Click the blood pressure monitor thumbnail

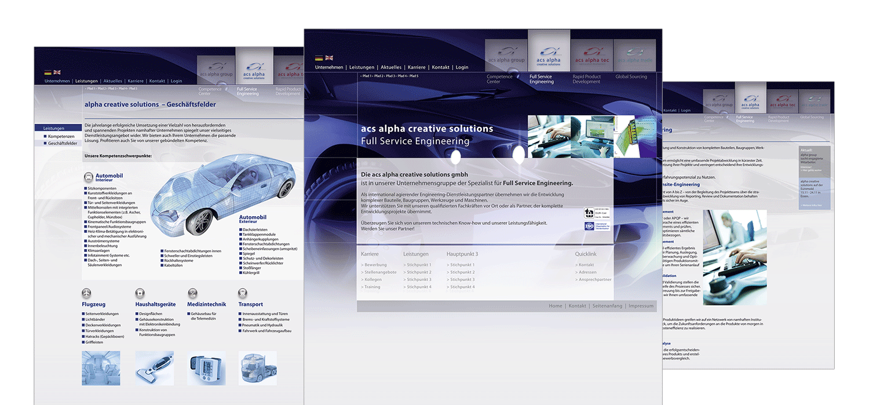(207, 368)
